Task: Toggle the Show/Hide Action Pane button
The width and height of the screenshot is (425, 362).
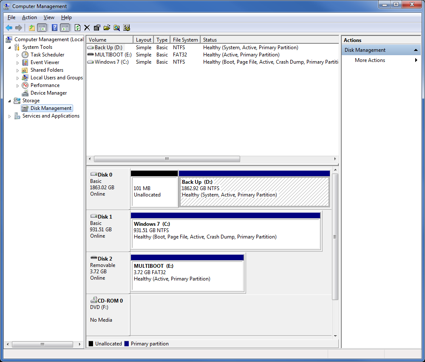Action: pos(65,28)
